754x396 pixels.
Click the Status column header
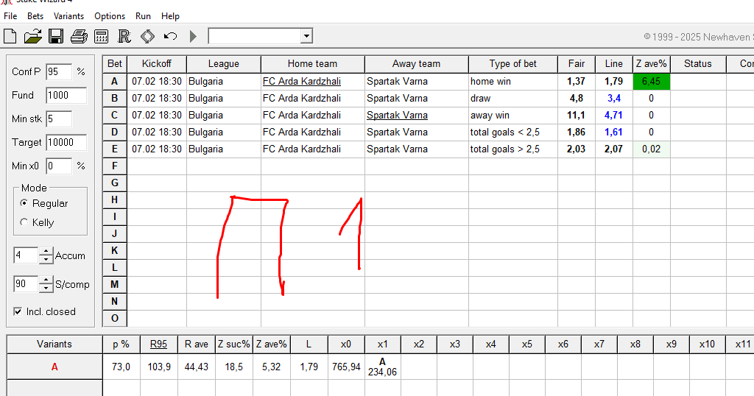coord(698,64)
